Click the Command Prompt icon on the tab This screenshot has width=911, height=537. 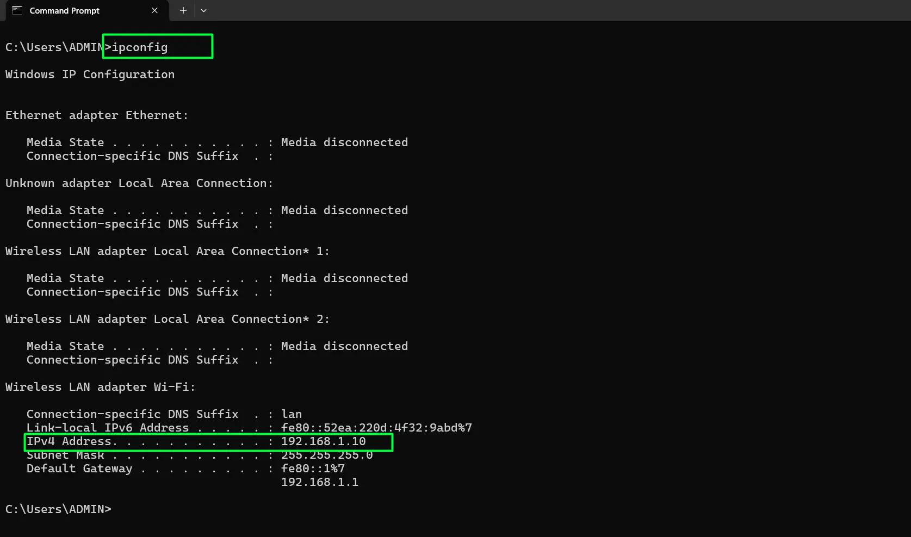pyautogui.click(x=16, y=10)
